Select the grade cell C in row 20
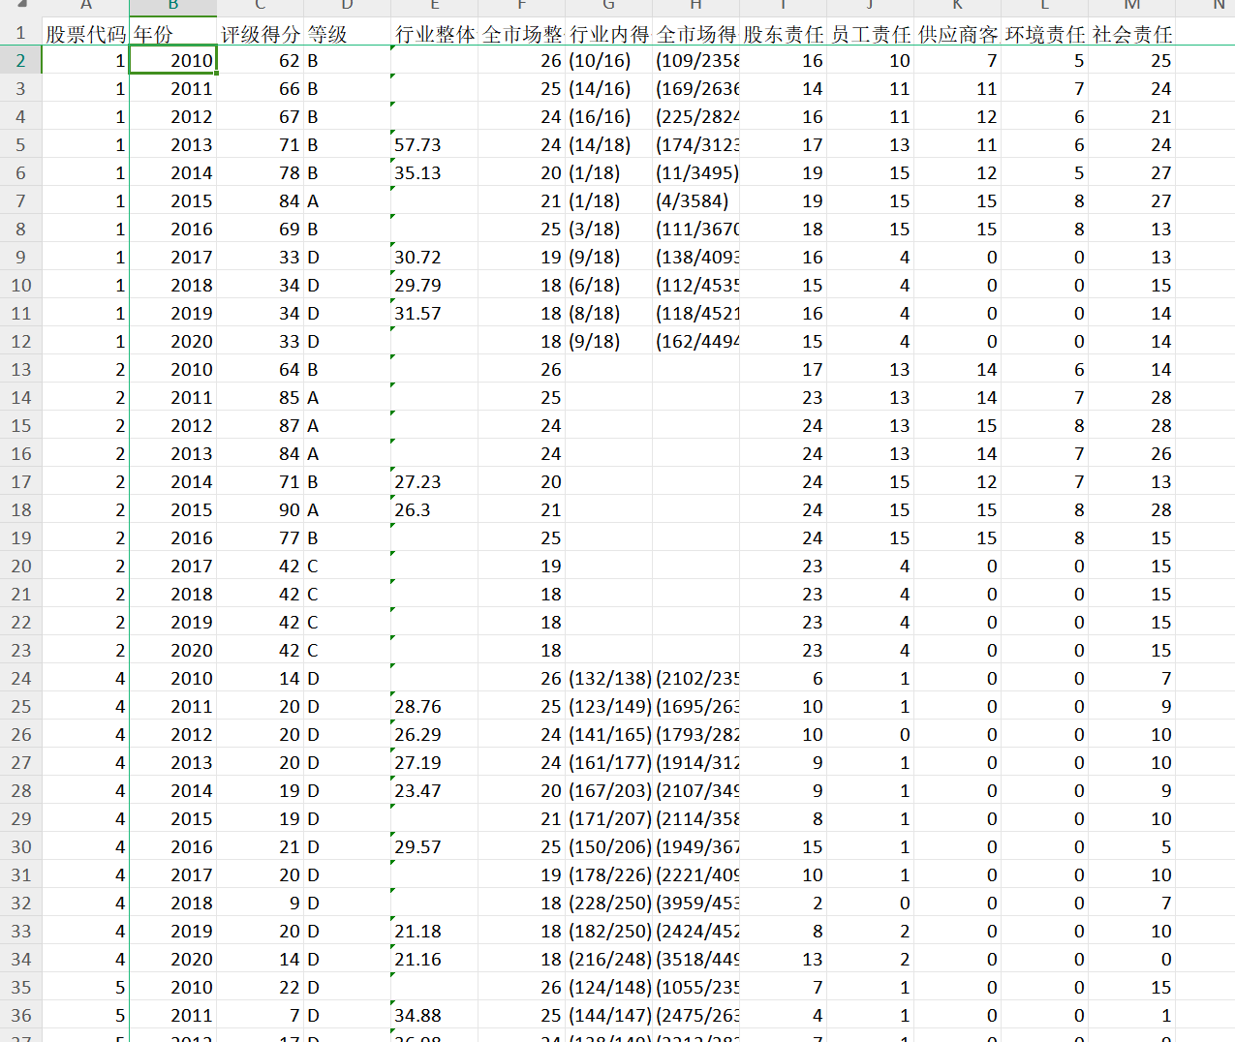 [x=347, y=566]
